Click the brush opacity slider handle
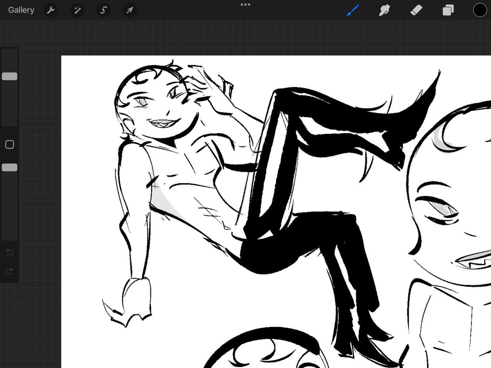Image resolution: width=491 pixels, height=368 pixels. (x=10, y=167)
